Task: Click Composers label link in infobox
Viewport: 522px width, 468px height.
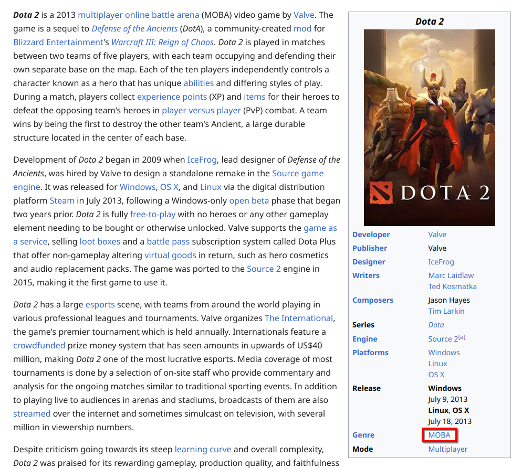Action: [x=373, y=300]
